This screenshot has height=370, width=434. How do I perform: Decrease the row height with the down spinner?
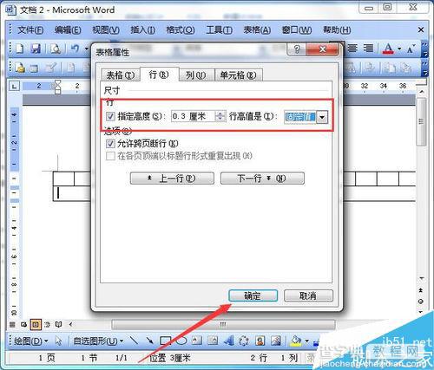(220, 119)
